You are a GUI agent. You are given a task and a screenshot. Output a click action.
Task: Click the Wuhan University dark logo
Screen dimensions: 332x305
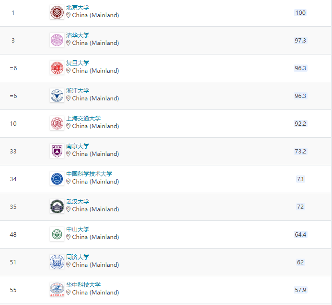[57, 207]
